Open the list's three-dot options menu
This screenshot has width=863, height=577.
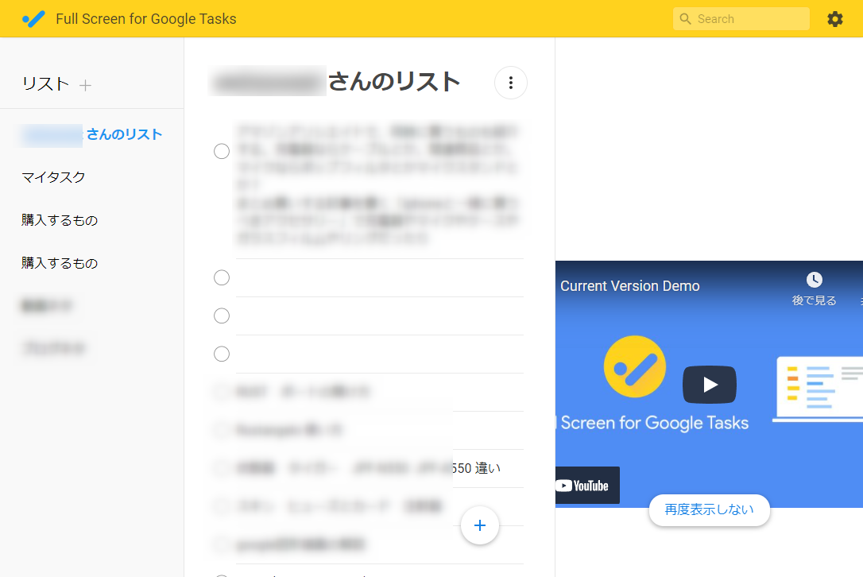tap(511, 83)
